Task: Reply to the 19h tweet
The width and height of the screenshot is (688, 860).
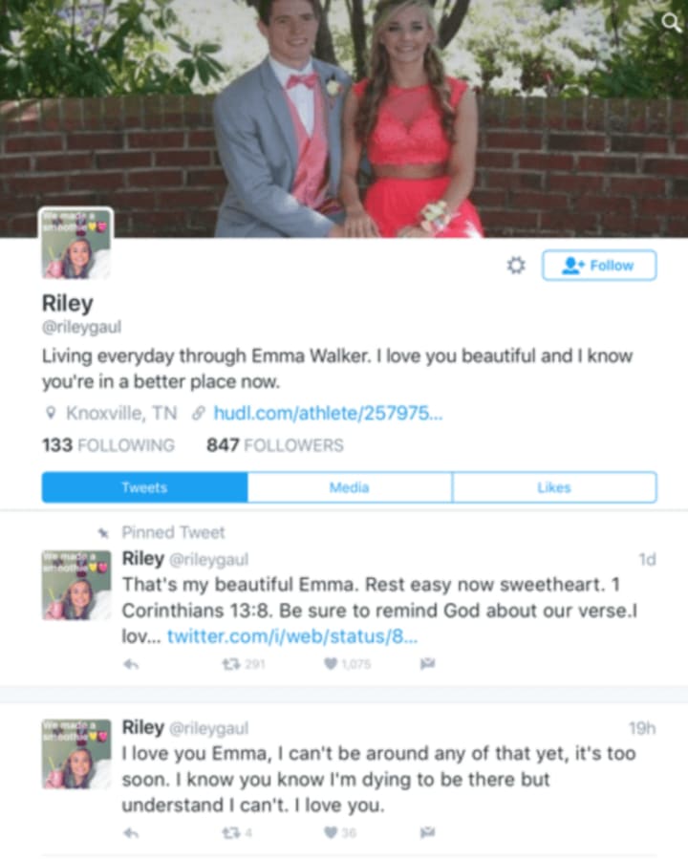Action: click(131, 833)
